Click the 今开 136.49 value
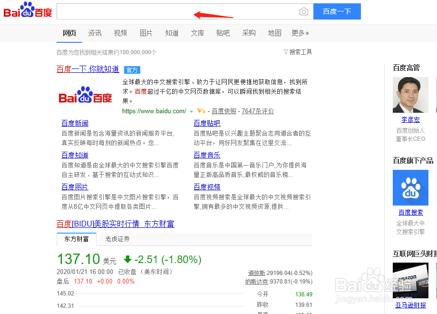The image size is (437, 314). tap(304, 294)
